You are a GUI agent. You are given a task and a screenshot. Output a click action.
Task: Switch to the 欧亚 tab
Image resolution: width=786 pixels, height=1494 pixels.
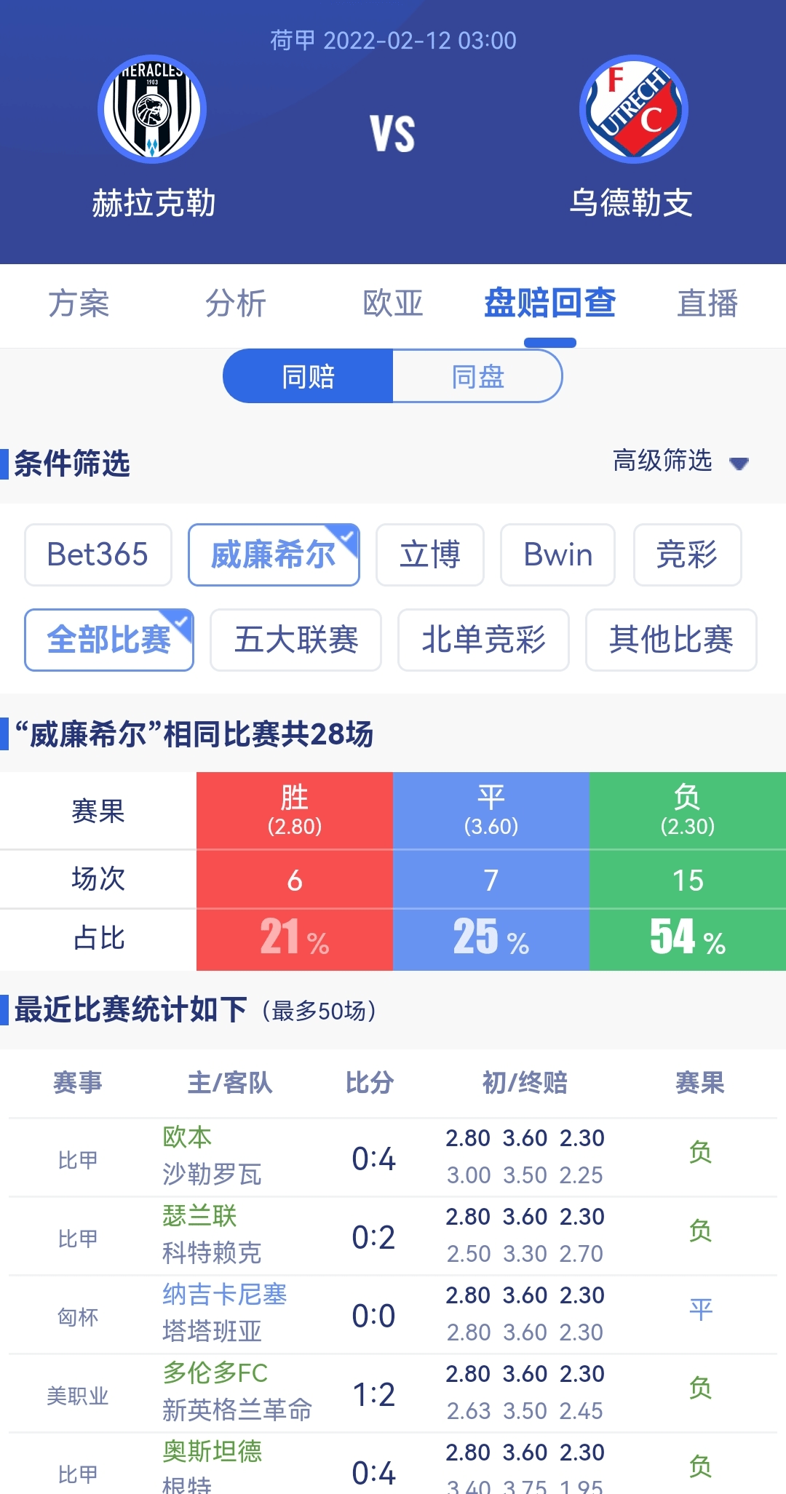click(393, 303)
